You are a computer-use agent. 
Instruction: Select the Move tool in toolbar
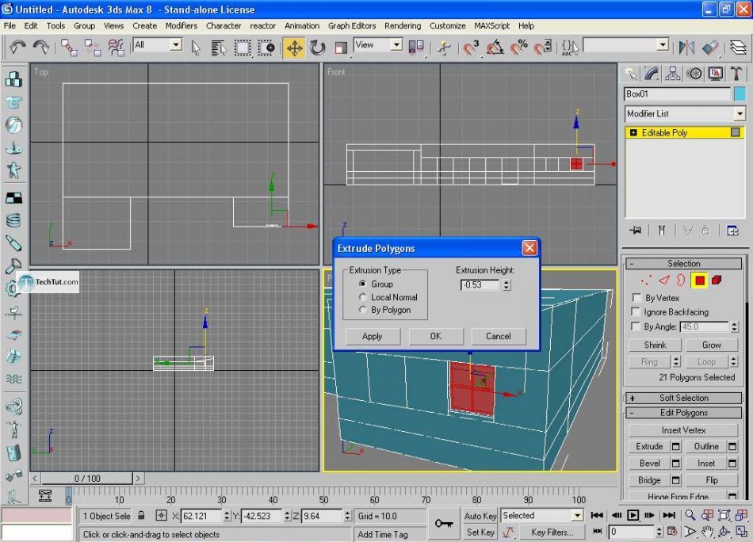click(294, 48)
